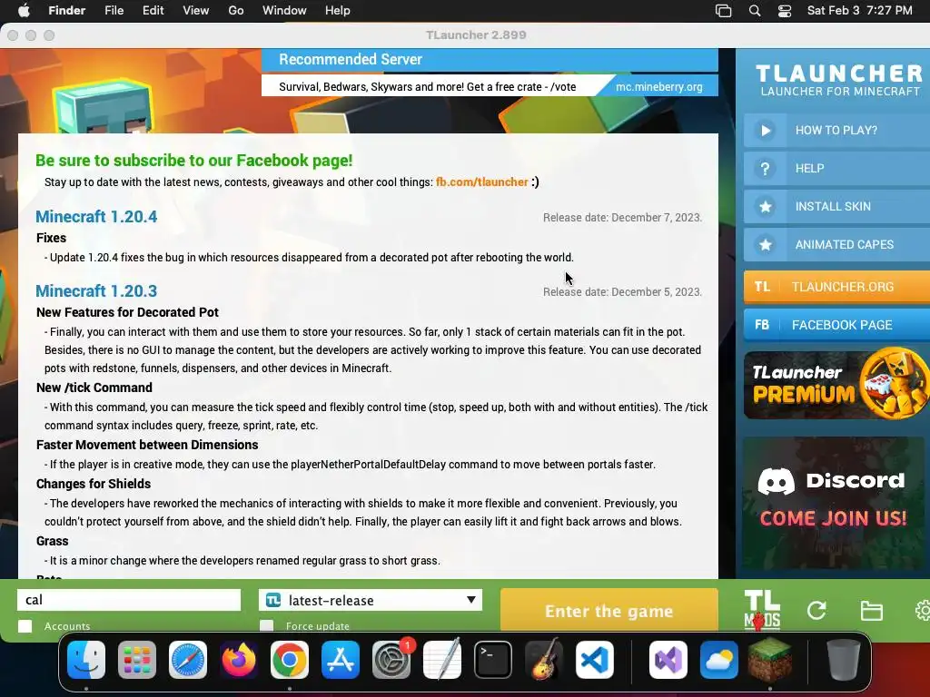Launch Firefox from the dock
The height and width of the screenshot is (697, 930).
pos(239,660)
